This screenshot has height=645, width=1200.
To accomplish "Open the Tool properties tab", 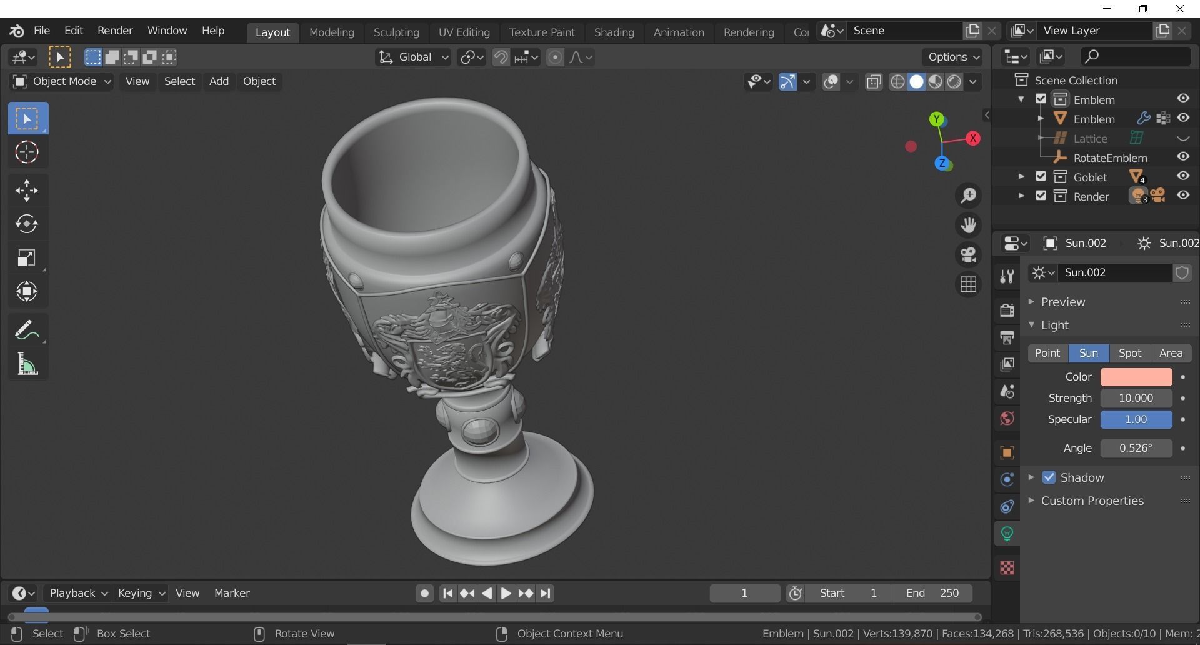I will 1007,276.
